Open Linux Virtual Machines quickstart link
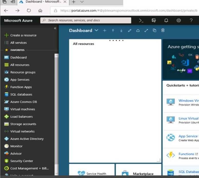 (x=188, y=118)
